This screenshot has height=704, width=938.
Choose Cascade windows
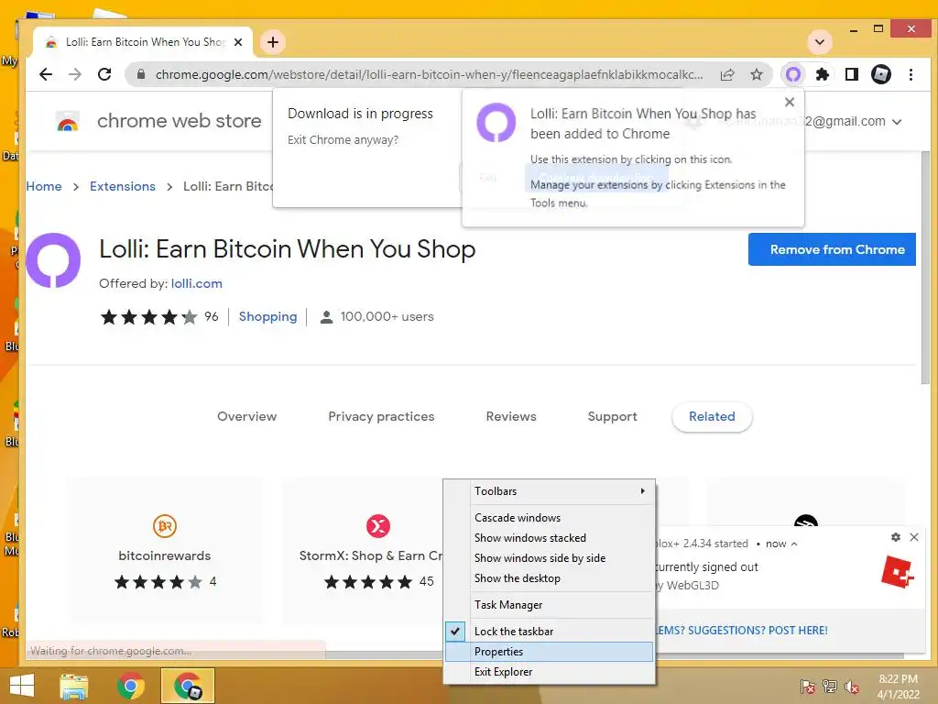point(550,517)
